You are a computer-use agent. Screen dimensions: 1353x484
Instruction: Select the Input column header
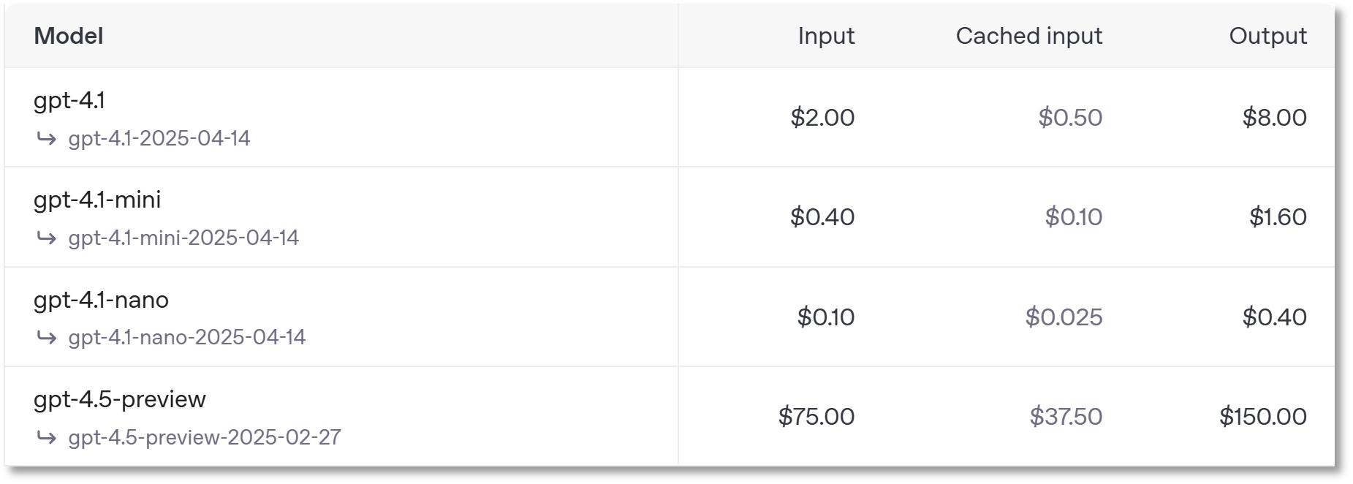826,36
